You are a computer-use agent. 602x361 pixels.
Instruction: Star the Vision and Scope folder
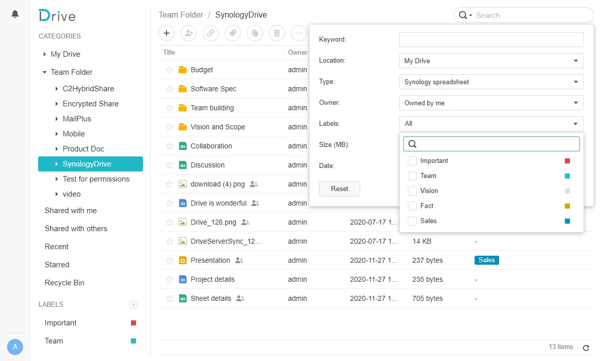point(170,127)
